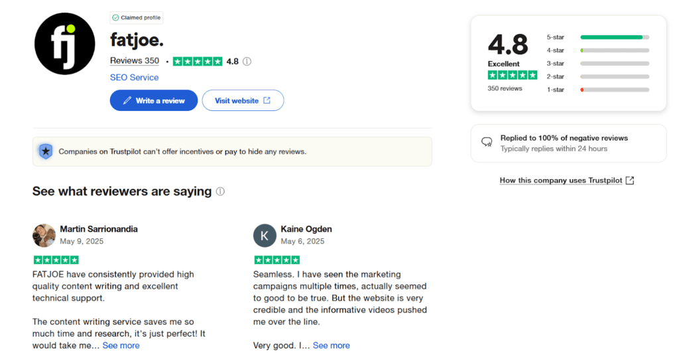
Task: Click the 1-star rating bar with red marker
Action: tap(615, 90)
